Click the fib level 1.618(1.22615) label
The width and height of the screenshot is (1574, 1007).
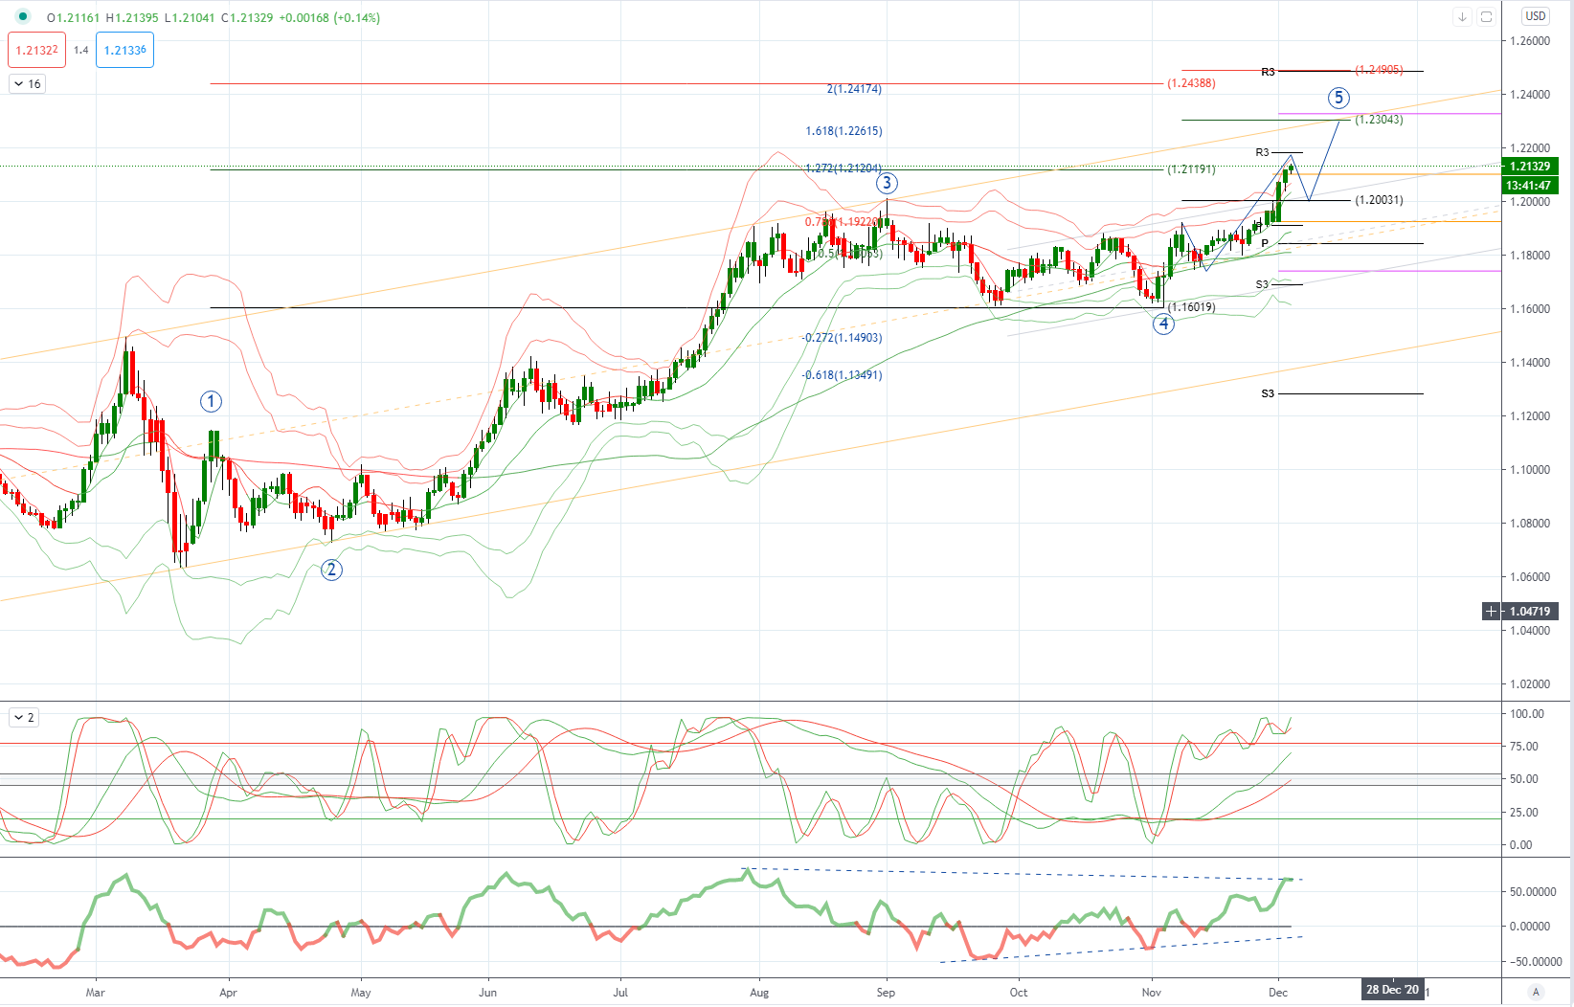coord(843,131)
